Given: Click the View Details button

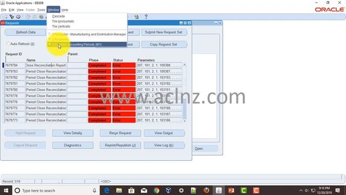Looking at the screenshot, I should click(x=72, y=133).
